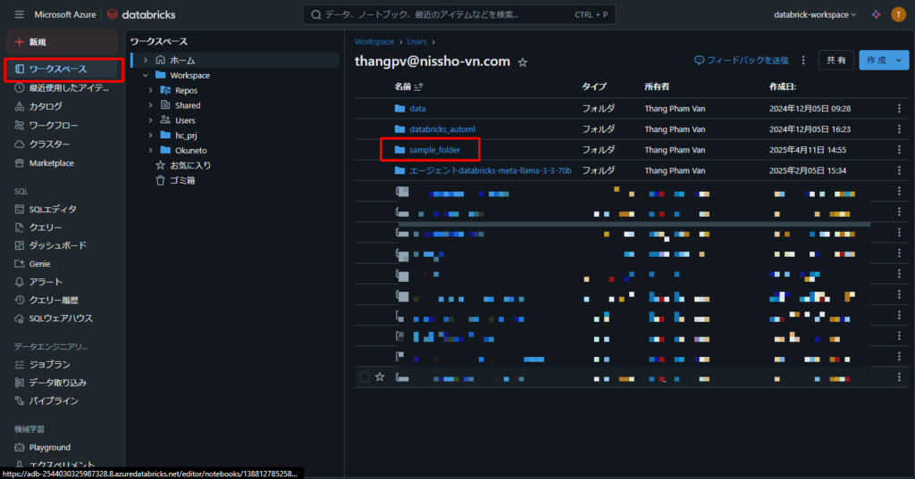Expand the Users tree node
Image resolution: width=915 pixels, height=479 pixels.
[x=150, y=120]
